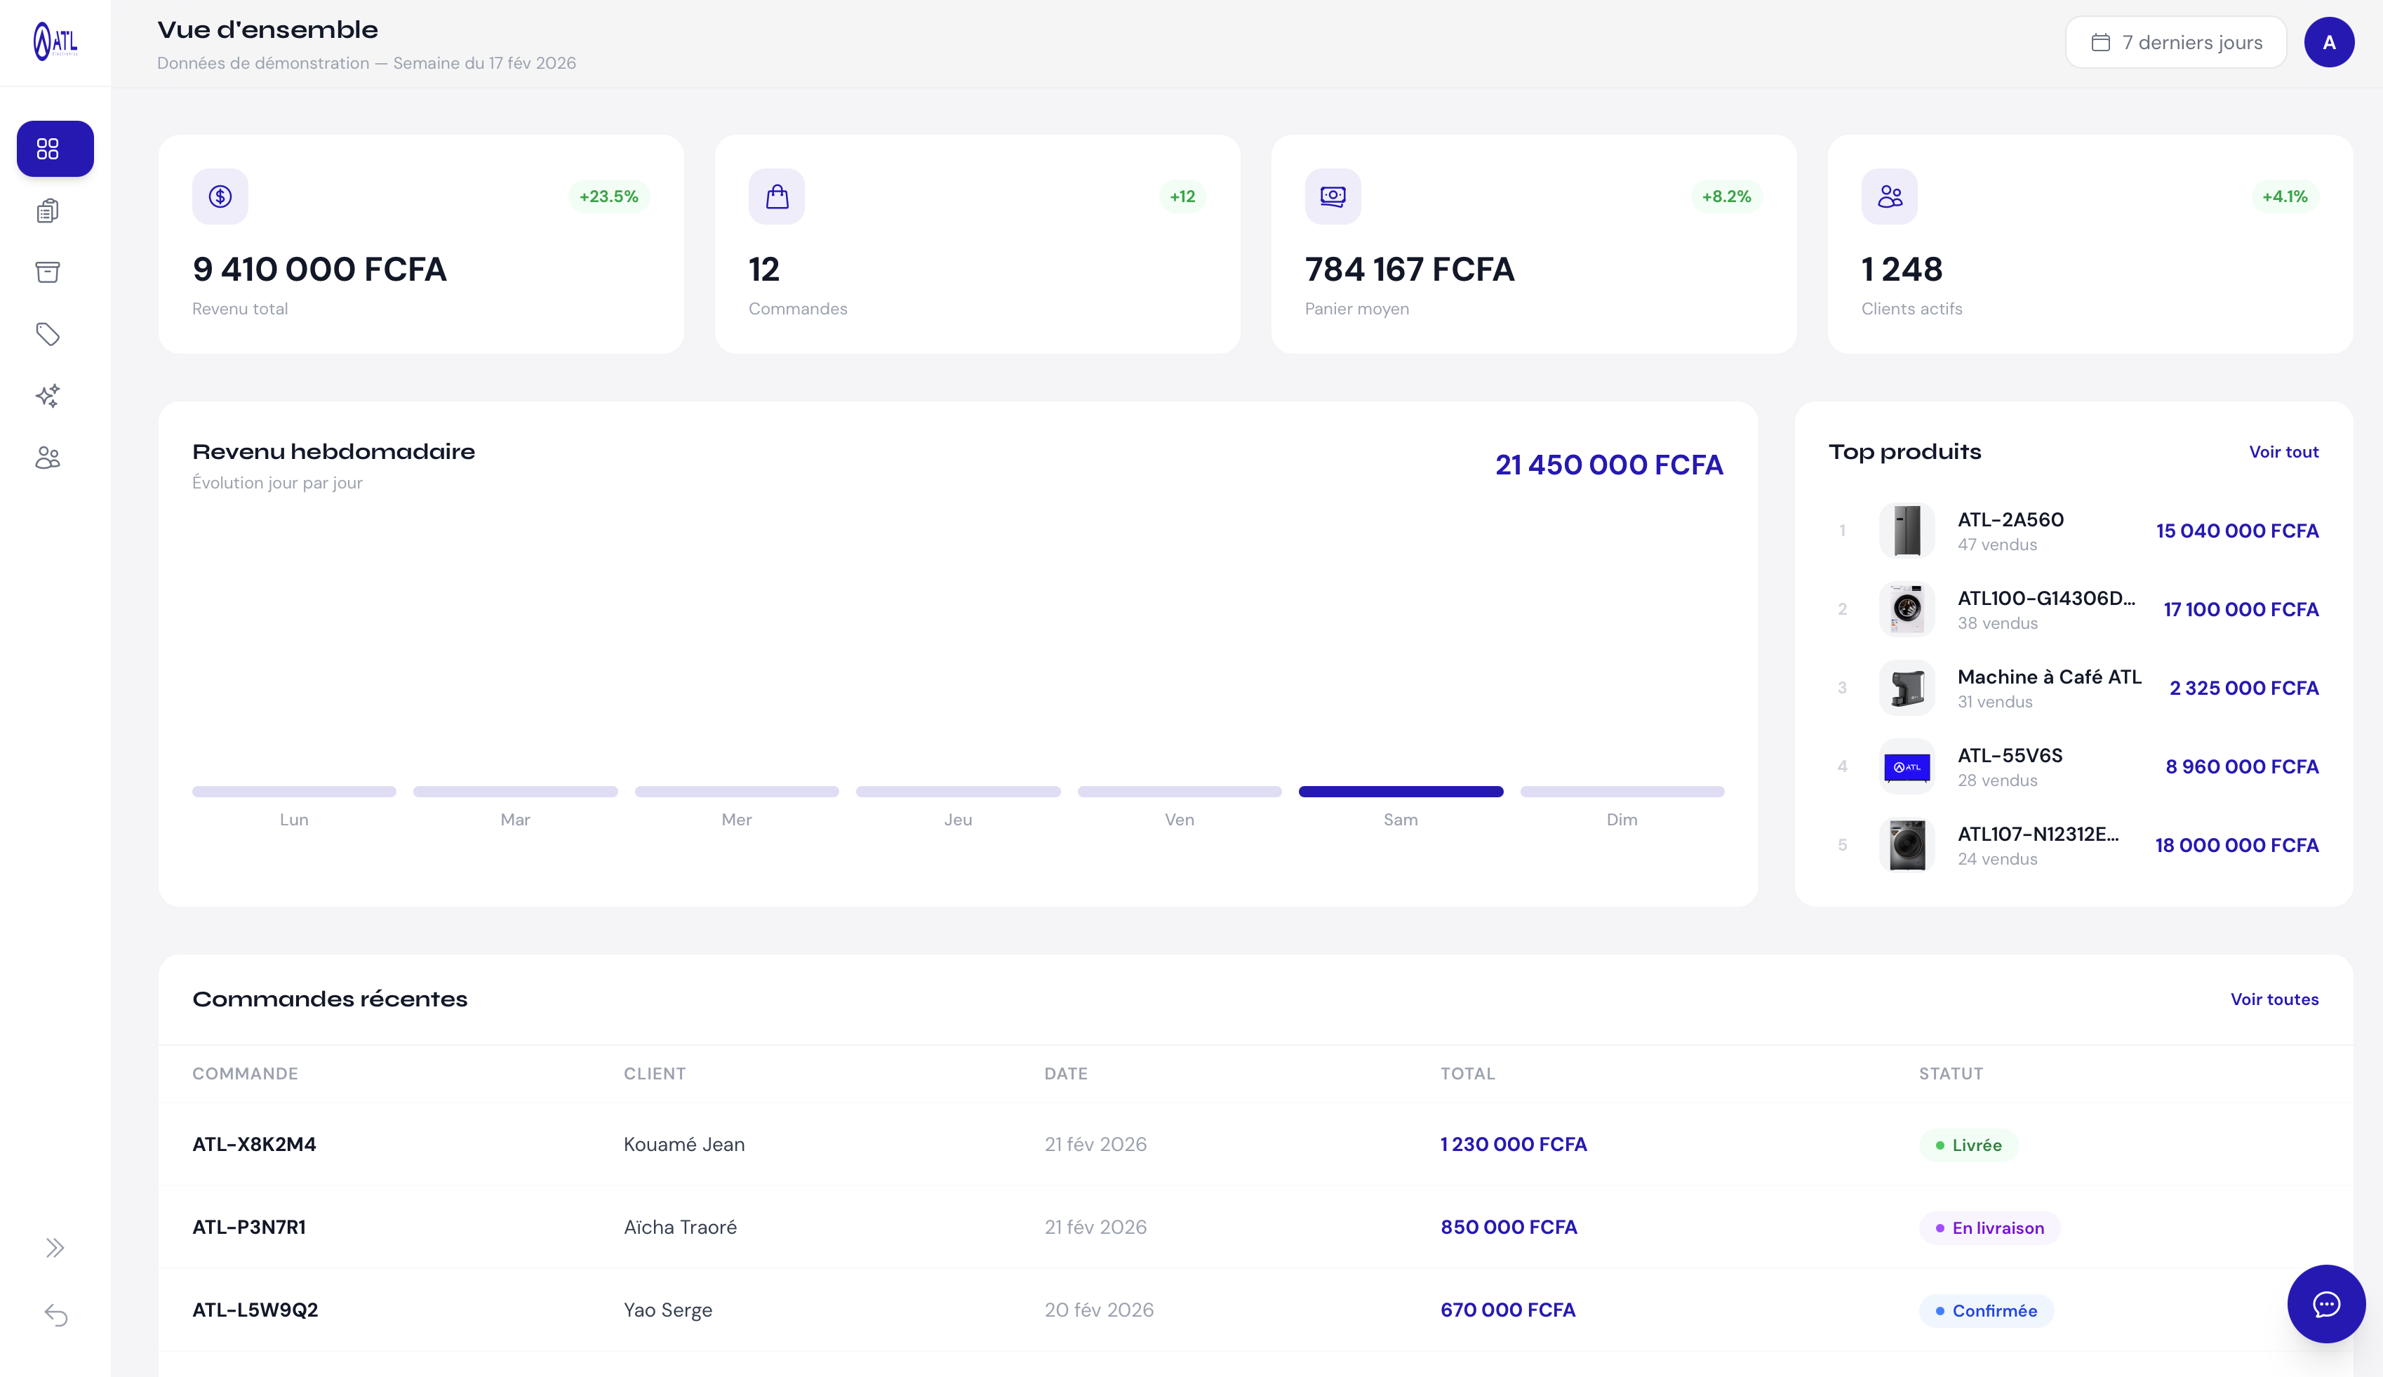
Task: Click the En livraison status badge
Action: [1989, 1228]
